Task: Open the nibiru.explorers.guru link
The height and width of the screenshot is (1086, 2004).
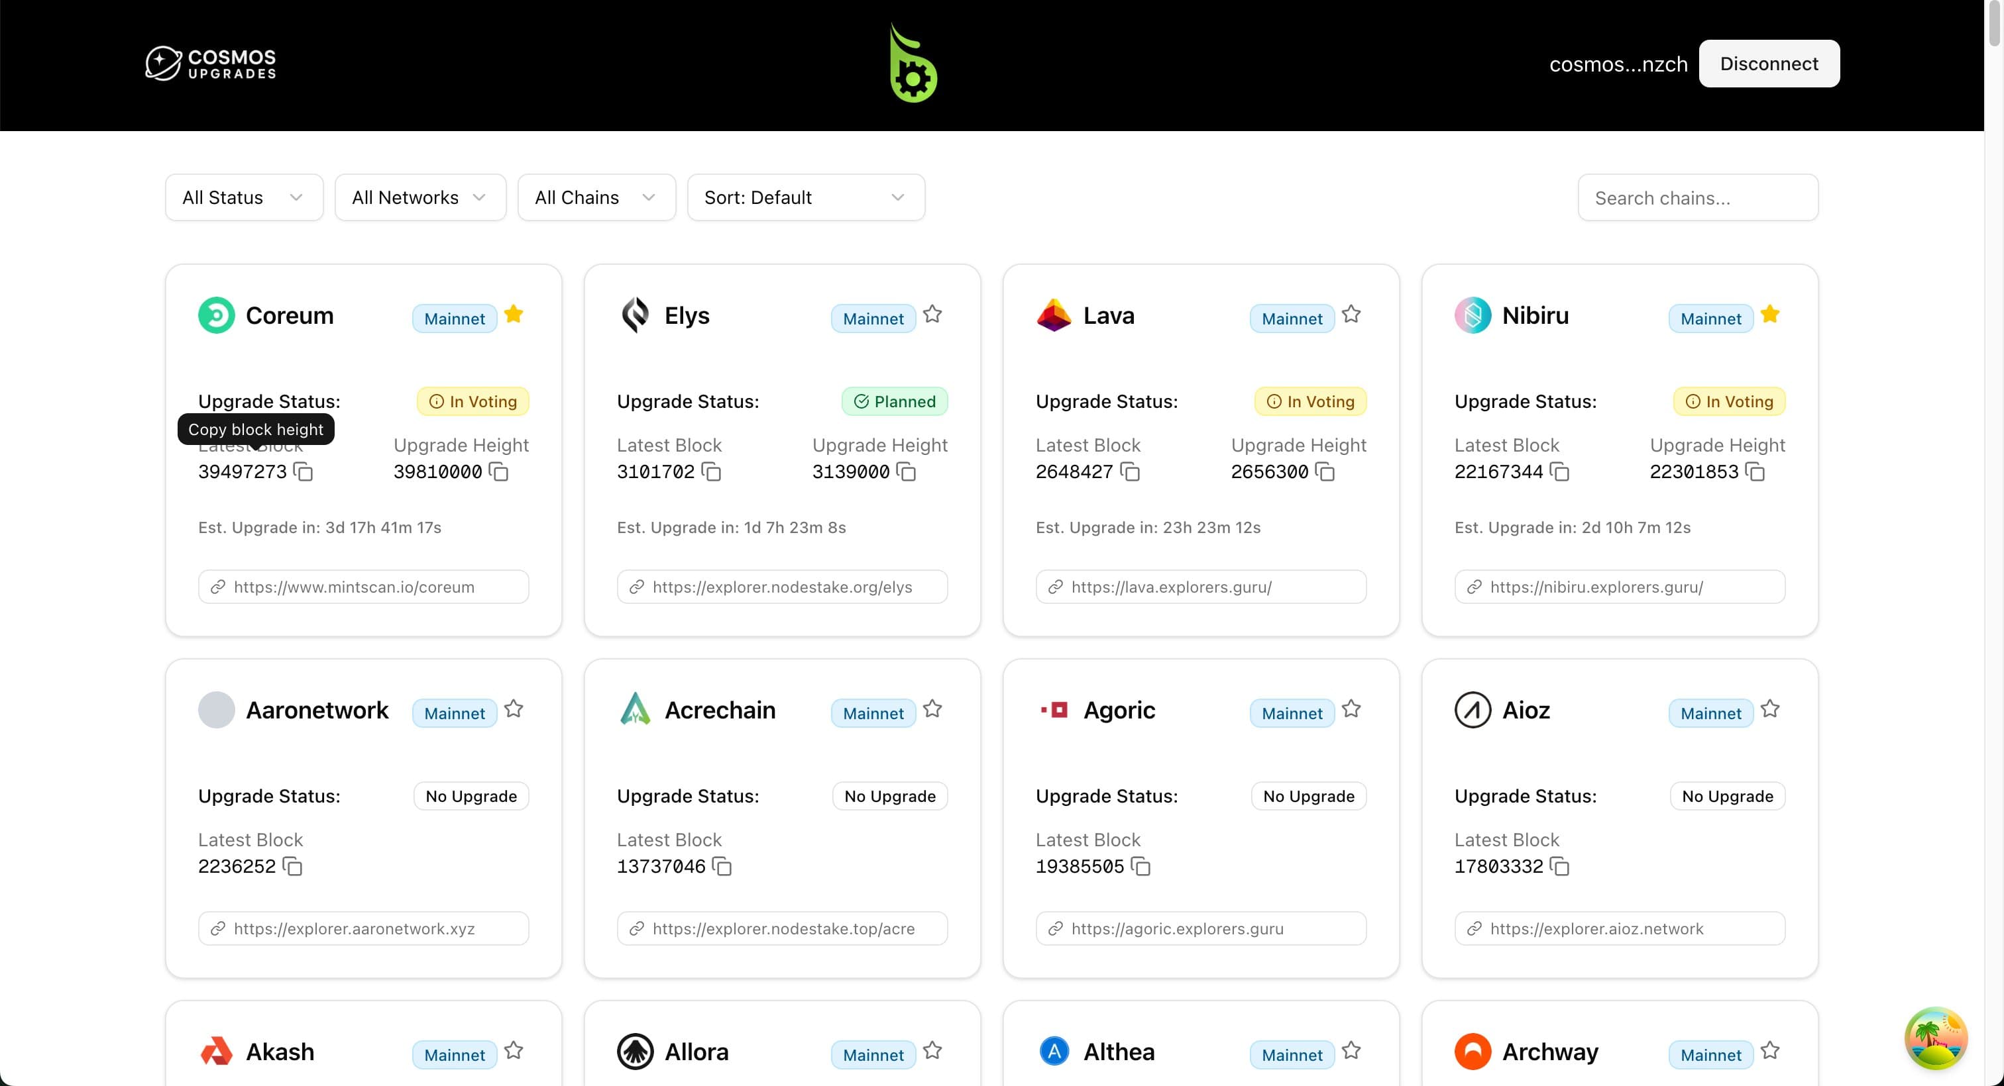Action: pos(1620,587)
